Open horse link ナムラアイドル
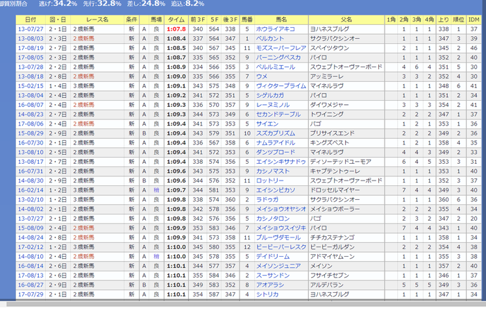The image size is (486, 320). (x=275, y=143)
